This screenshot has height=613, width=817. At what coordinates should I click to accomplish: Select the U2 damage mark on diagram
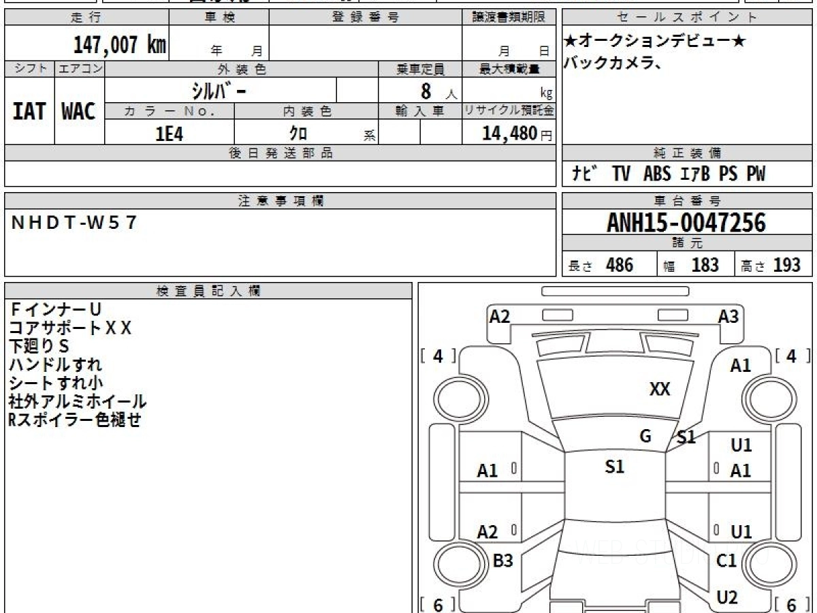[727, 598]
